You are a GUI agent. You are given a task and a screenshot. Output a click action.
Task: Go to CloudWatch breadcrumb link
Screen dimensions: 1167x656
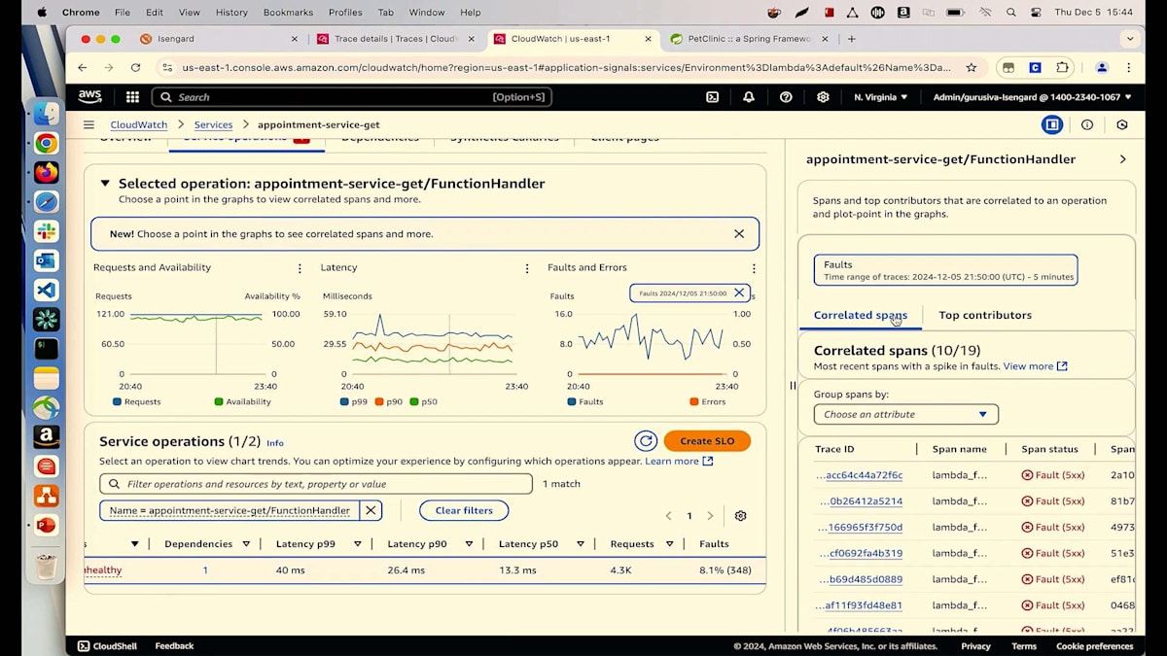(x=138, y=124)
